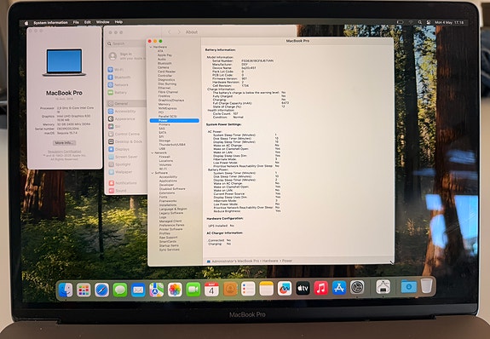Image resolution: width=490 pixels, height=339 pixels.
Task: Launch Maps from the Dock
Action: (157, 290)
